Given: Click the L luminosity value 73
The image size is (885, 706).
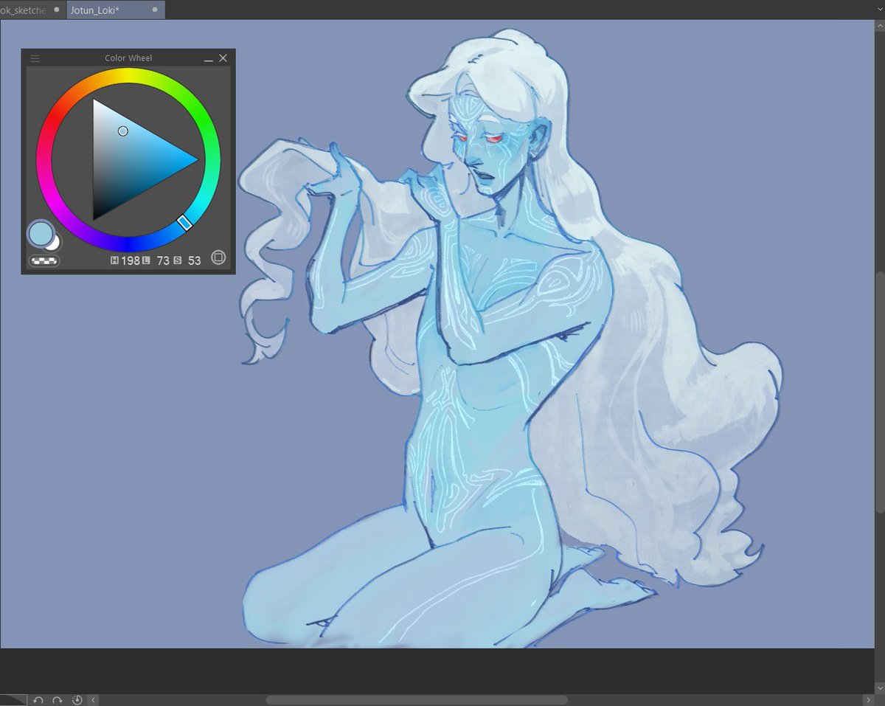Looking at the screenshot, I should coord(163,260).
